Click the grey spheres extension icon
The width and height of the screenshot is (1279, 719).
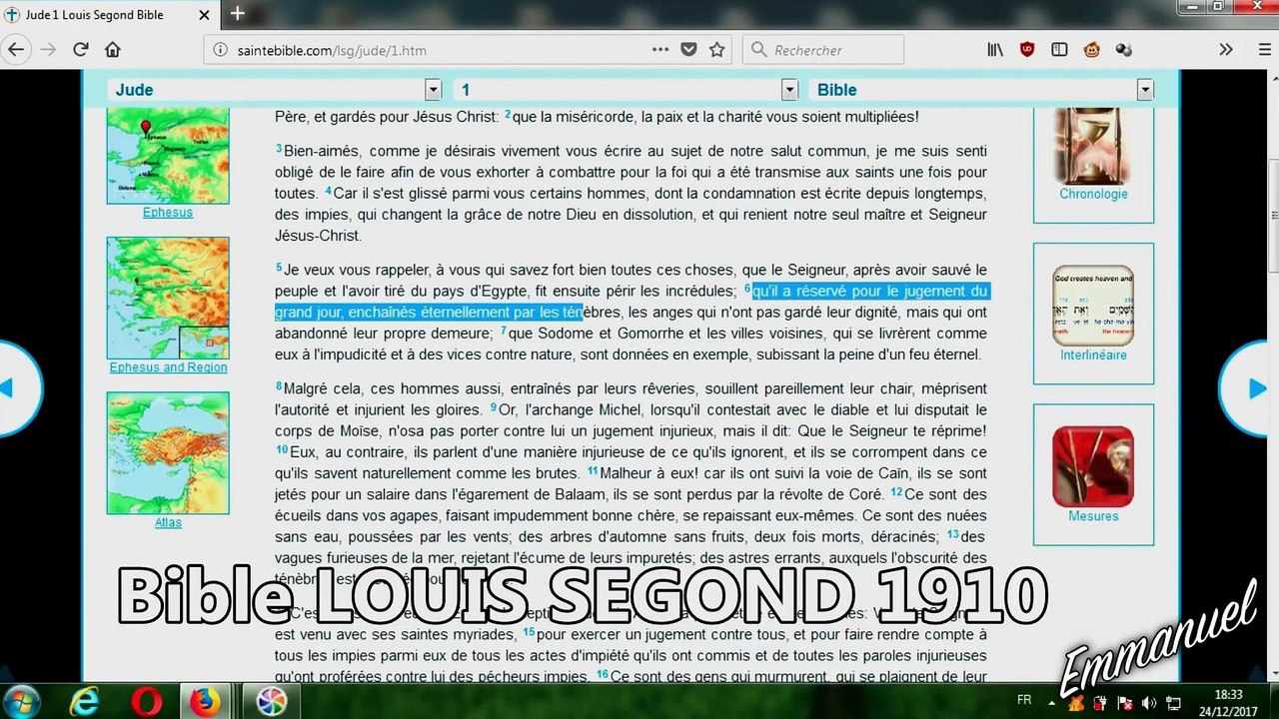click(1123, 50)
